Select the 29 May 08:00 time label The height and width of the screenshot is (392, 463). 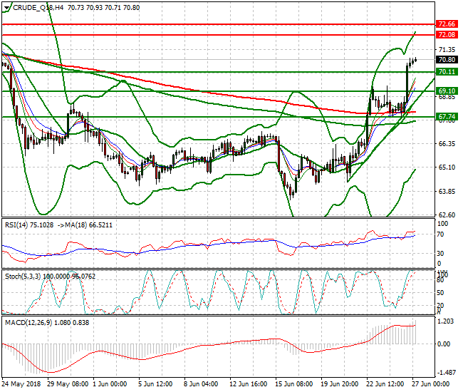(68, 384)
